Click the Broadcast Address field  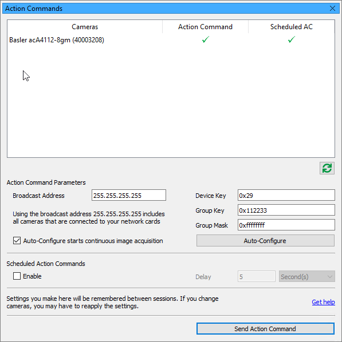click(129, 195)
